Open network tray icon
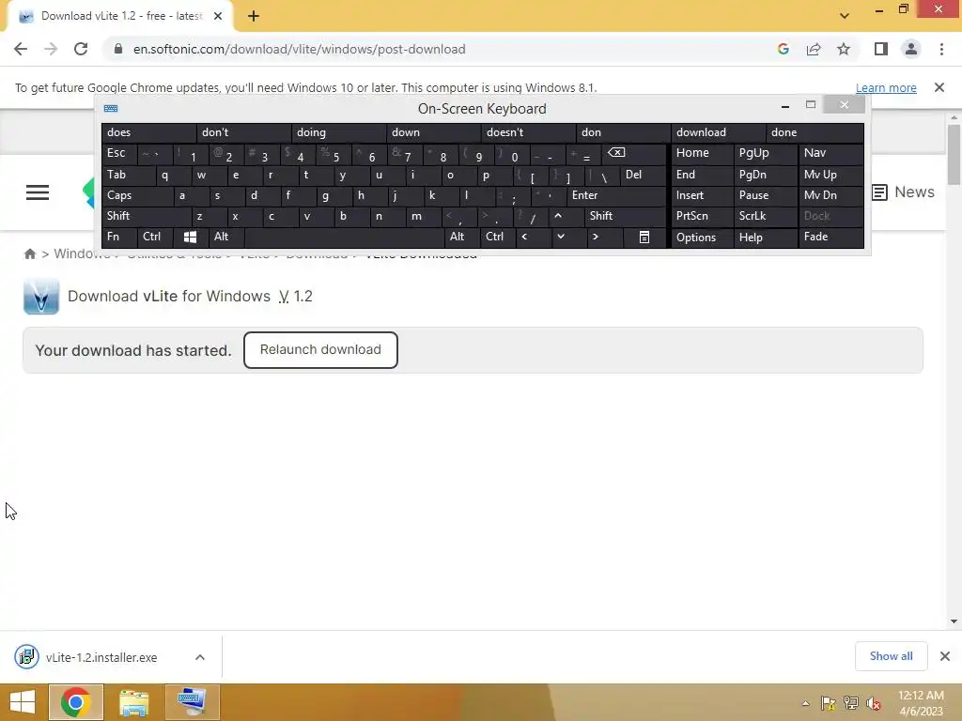 coord(850,703)
